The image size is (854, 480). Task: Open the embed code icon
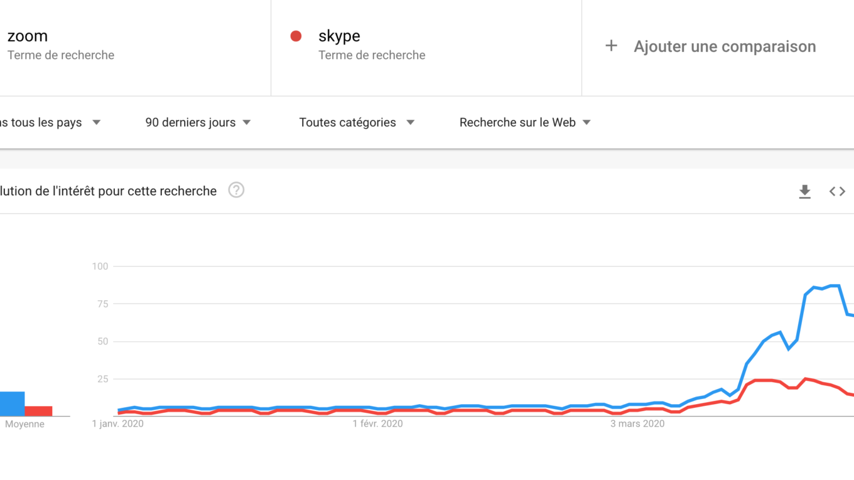(x=837, y=191)
